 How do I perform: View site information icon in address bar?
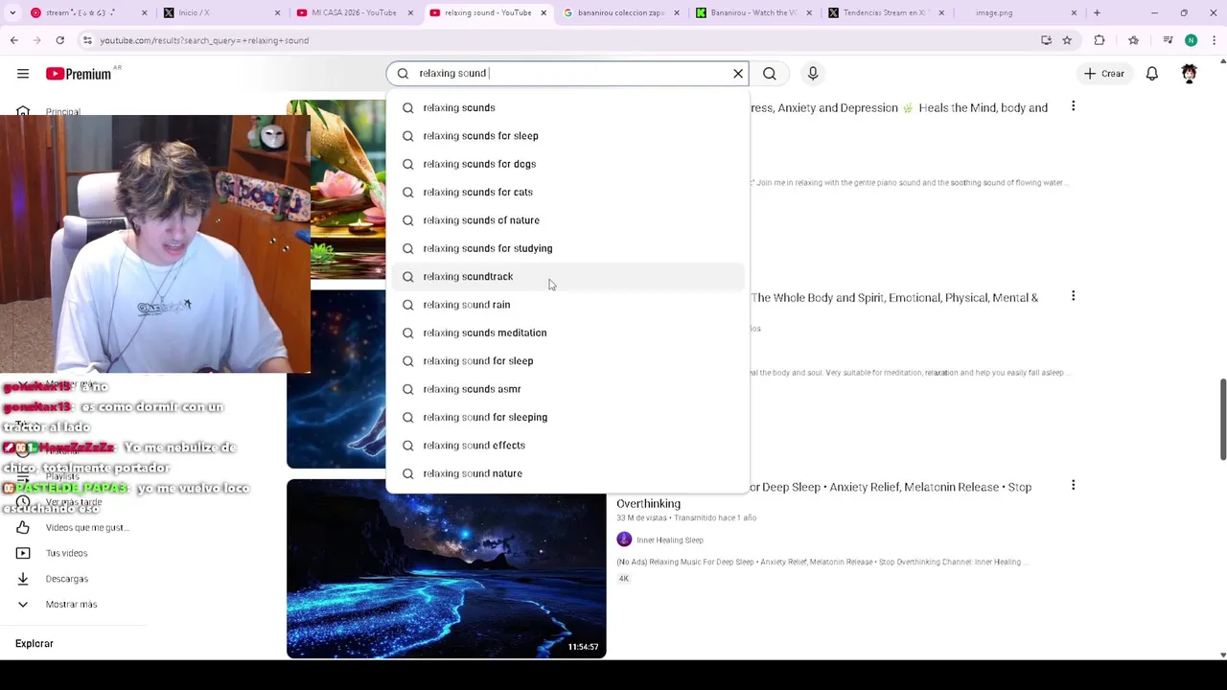pos(87,40)
